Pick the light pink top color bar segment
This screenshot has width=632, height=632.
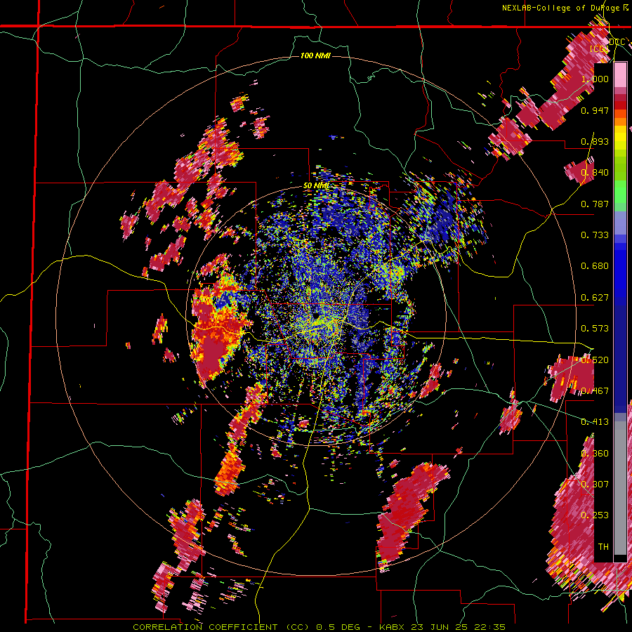(x=620, y=74)
